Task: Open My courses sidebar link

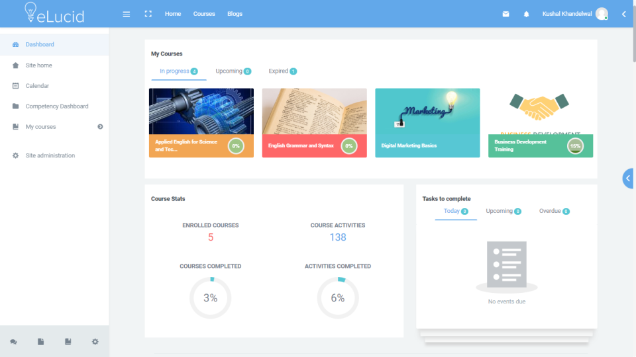Action: (40, 127)
